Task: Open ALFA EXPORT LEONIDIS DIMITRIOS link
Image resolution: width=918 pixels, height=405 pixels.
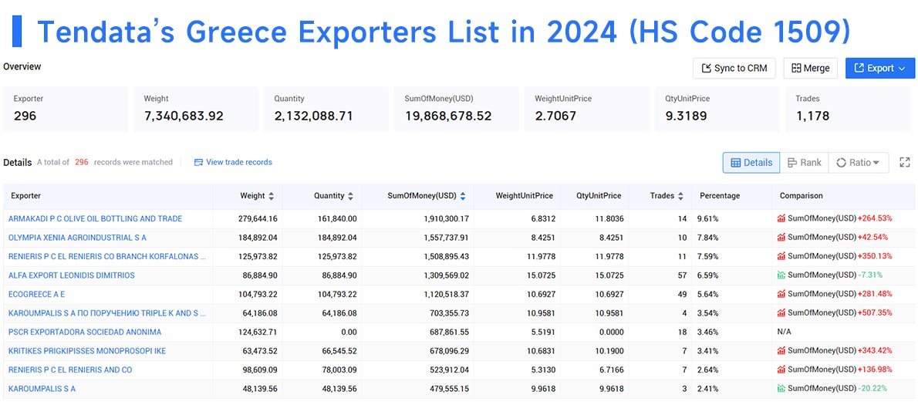Action: (x=72, y=275)
